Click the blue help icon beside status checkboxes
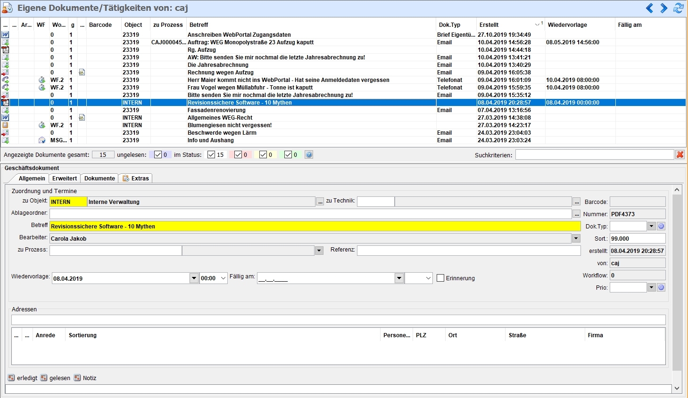 pos(309,154)
